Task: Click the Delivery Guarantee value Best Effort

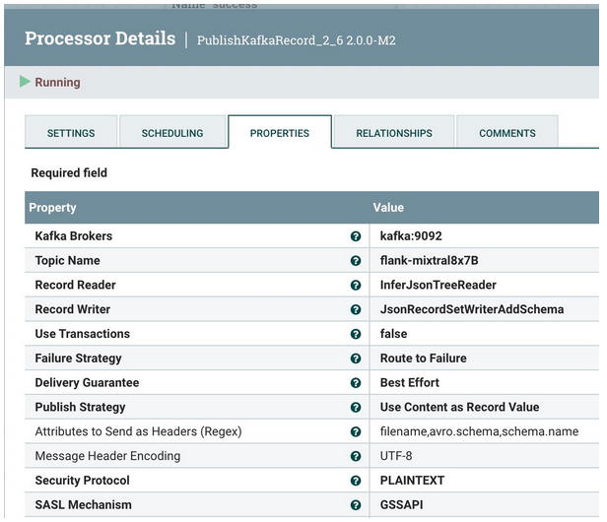Action: (410, 382)
